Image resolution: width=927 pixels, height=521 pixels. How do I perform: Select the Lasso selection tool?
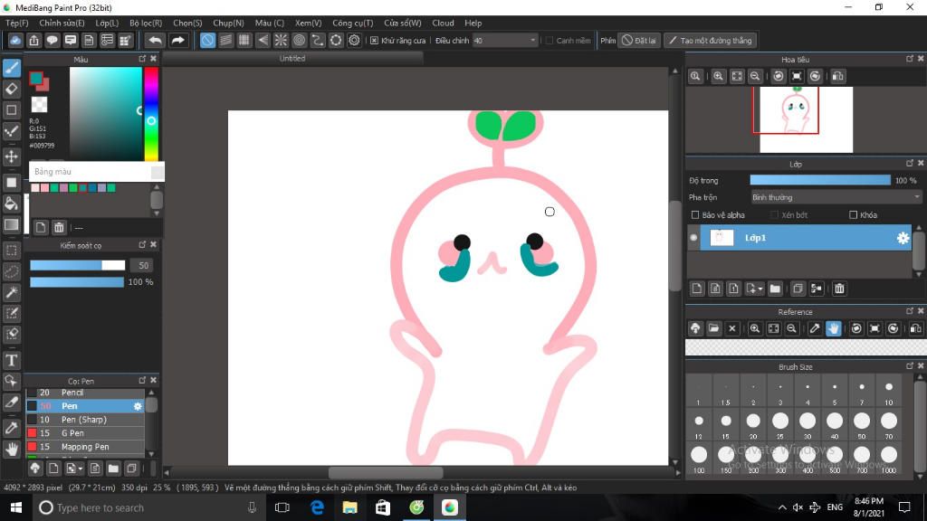[x=11, y=271]
